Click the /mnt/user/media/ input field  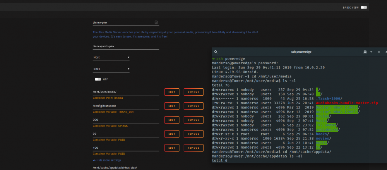pos(126,92)
